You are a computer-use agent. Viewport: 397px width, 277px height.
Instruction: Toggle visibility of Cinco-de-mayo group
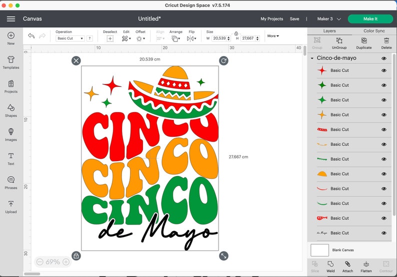pos(384,58)
